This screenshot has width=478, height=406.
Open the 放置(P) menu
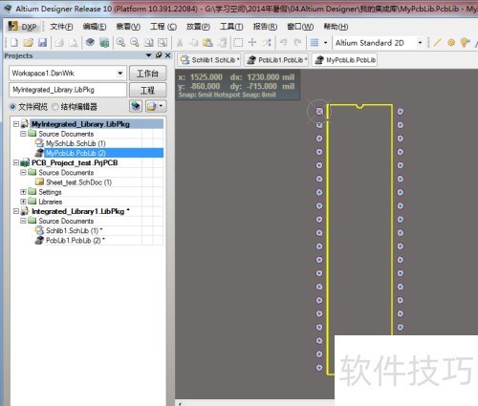click(198, 27)
